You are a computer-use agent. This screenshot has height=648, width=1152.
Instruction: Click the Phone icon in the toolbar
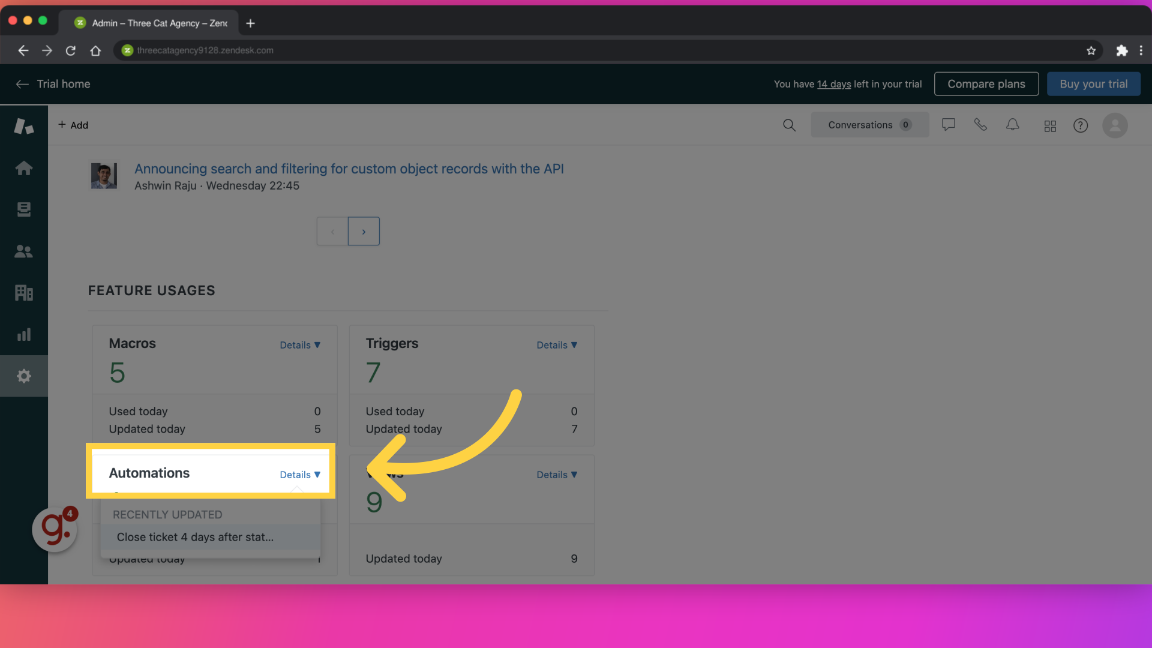pos(980,125)
